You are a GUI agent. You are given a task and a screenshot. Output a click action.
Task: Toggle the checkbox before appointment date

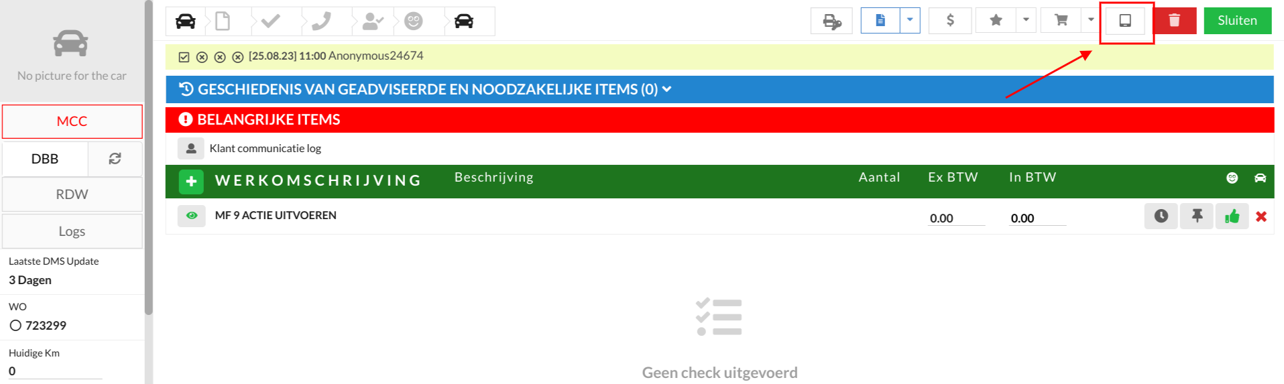184,57
